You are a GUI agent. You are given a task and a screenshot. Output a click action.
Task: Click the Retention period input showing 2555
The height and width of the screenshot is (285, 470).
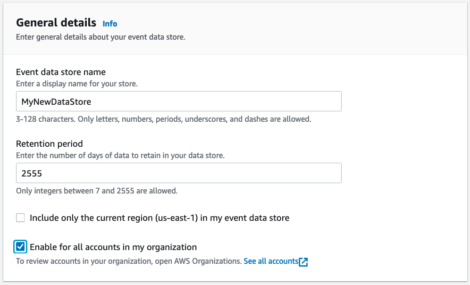click(179, 173)
